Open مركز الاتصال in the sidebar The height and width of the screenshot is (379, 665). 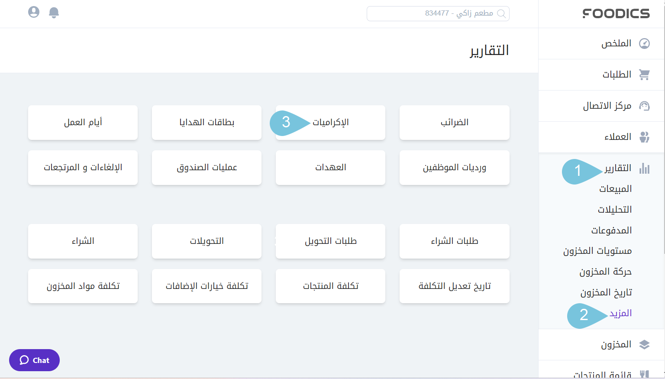point(602,106)
